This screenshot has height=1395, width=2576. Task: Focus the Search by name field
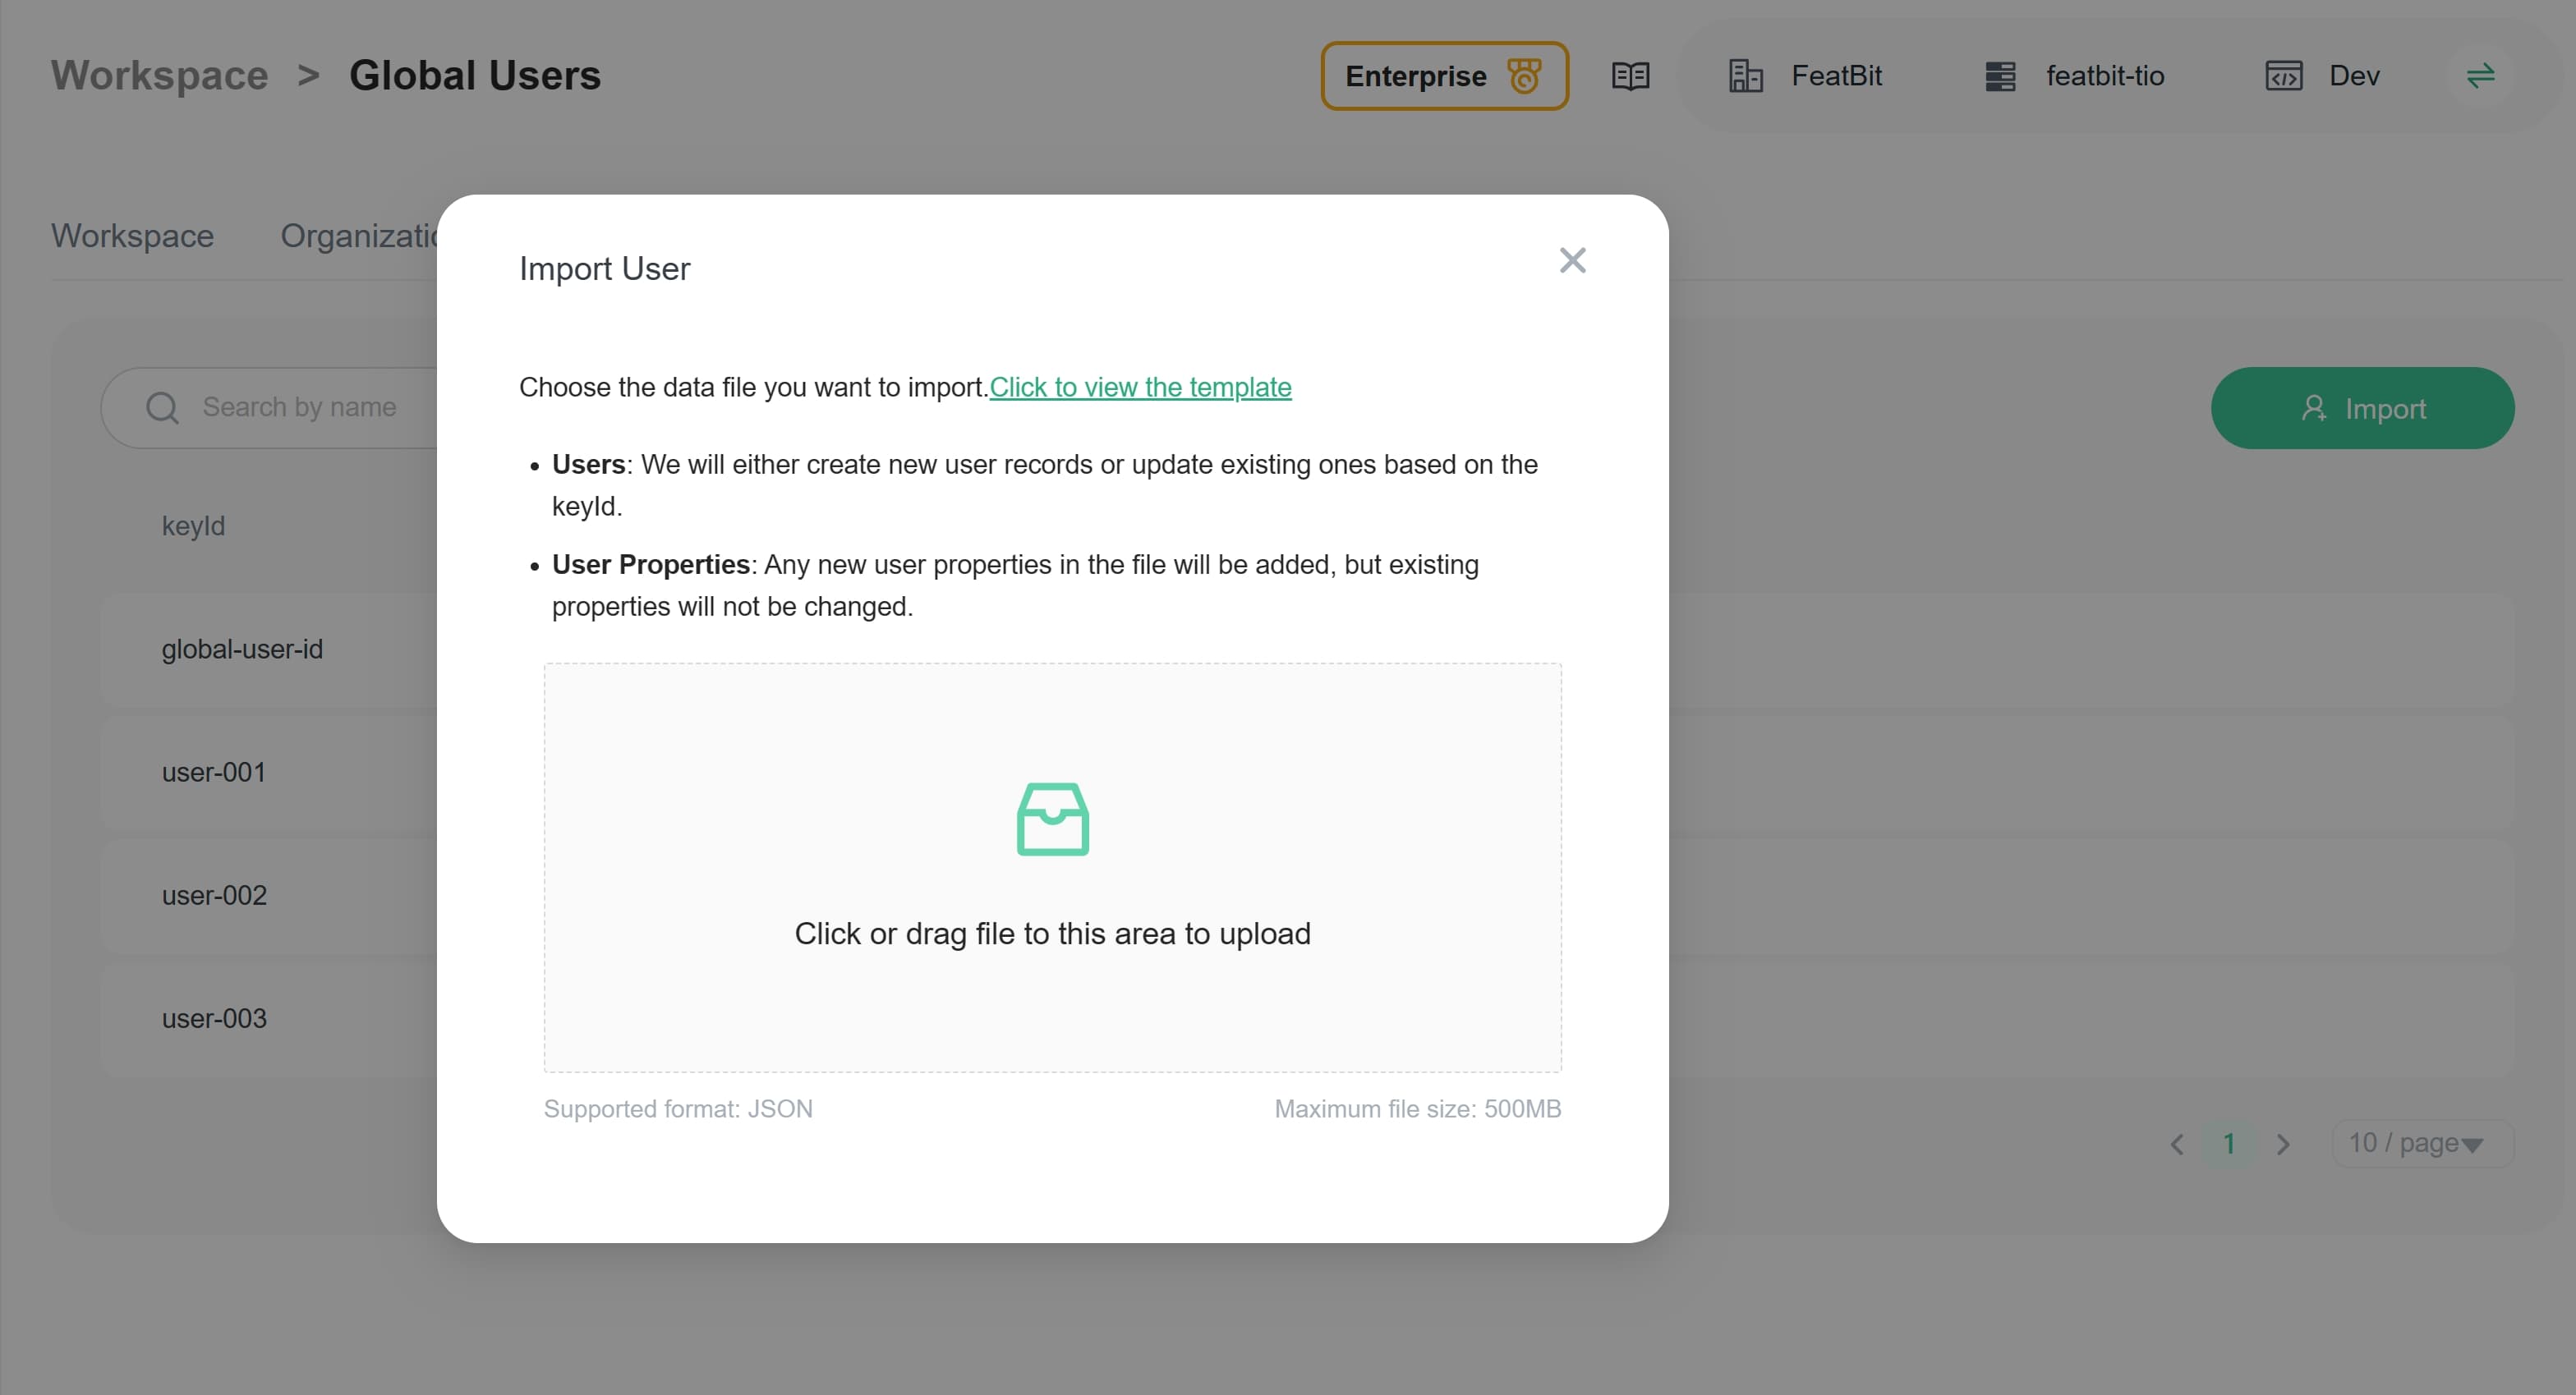point(300,408)
